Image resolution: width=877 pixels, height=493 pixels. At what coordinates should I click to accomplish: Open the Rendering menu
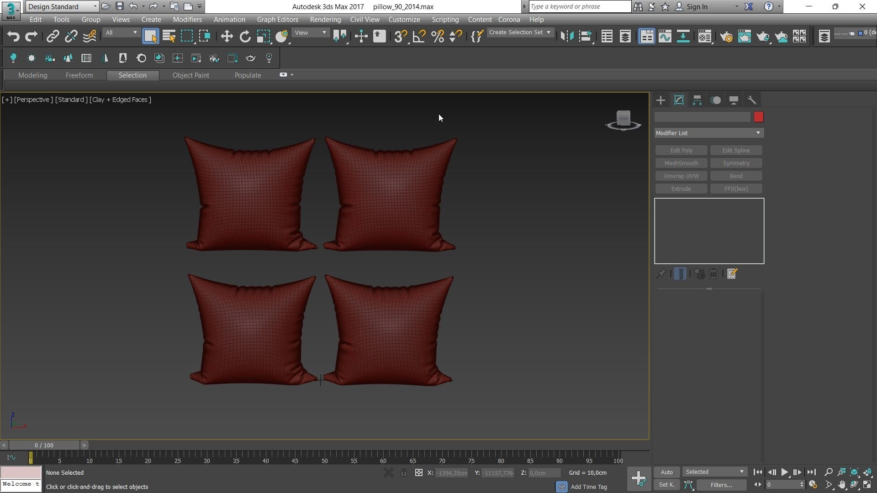(x=325, y=20)
